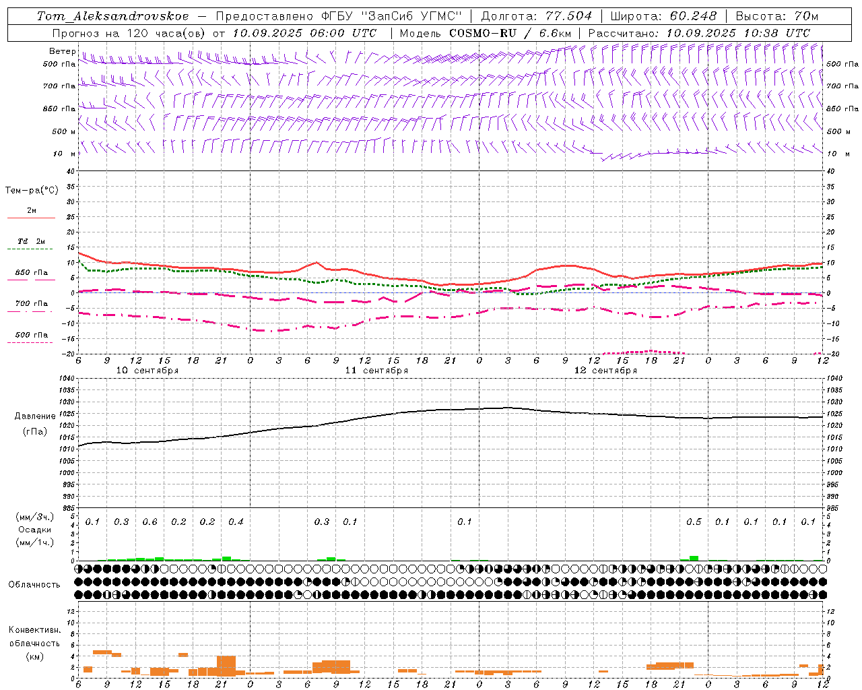The height and width of the screenshot is (690, 862).
Task: Click the elevation text Высота: 70м
Action: [x=776, y=16]
